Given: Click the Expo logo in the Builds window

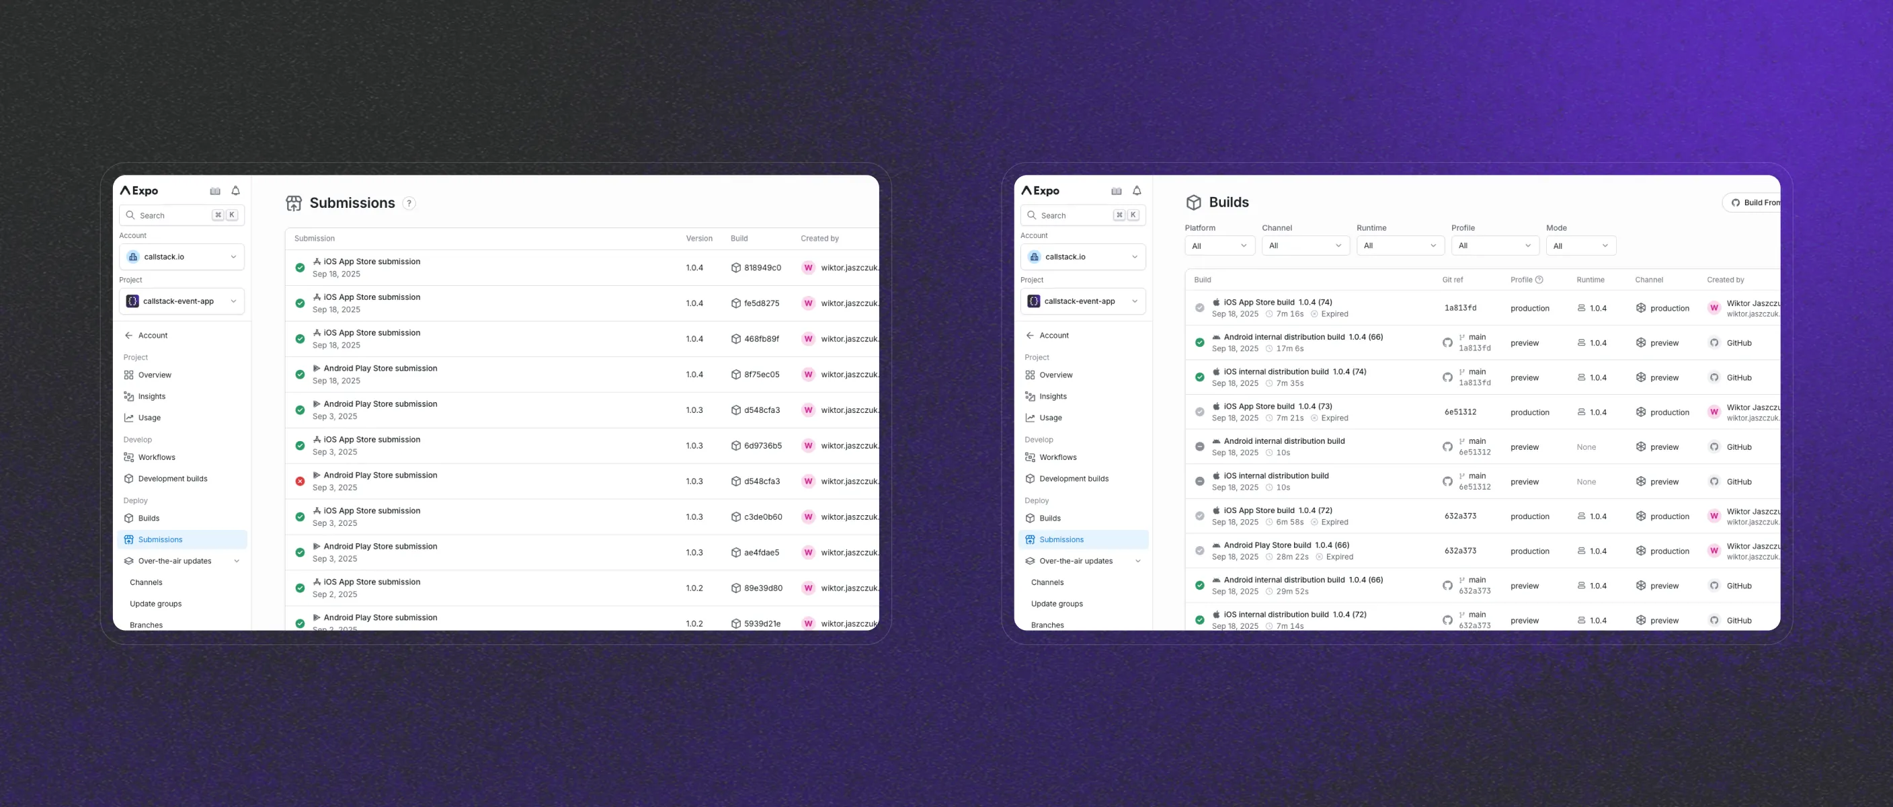Looking at the screenshot, I should [x=1041, y=191].
